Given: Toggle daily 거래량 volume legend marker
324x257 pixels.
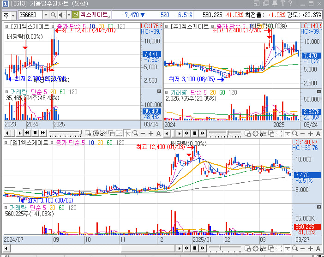Looking at the screenshot, I should tap(6, 208).
